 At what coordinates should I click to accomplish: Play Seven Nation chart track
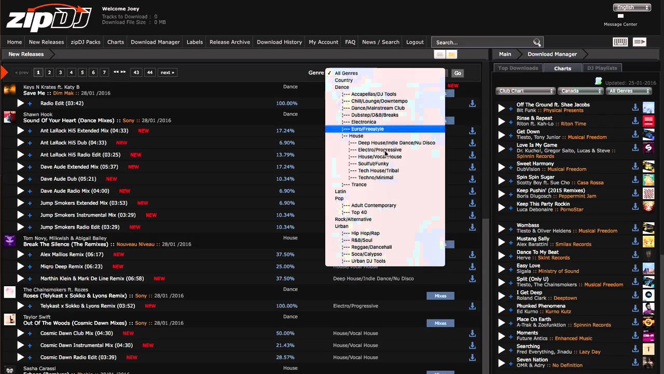point(501,363)
